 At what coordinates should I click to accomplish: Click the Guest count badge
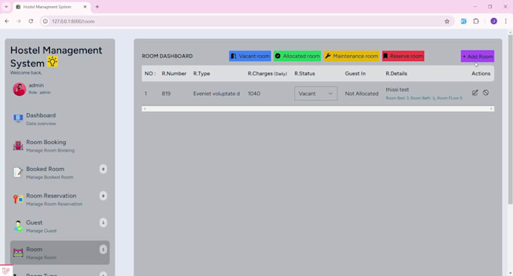click(x=103, y=222)
